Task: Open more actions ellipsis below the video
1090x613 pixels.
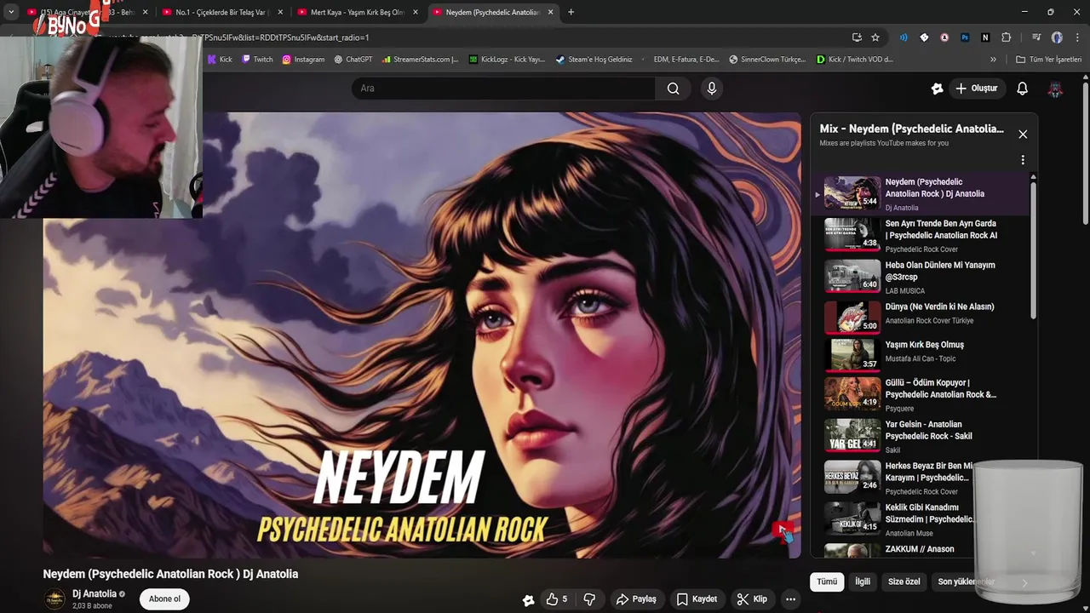Action: [x=790, y=599]
